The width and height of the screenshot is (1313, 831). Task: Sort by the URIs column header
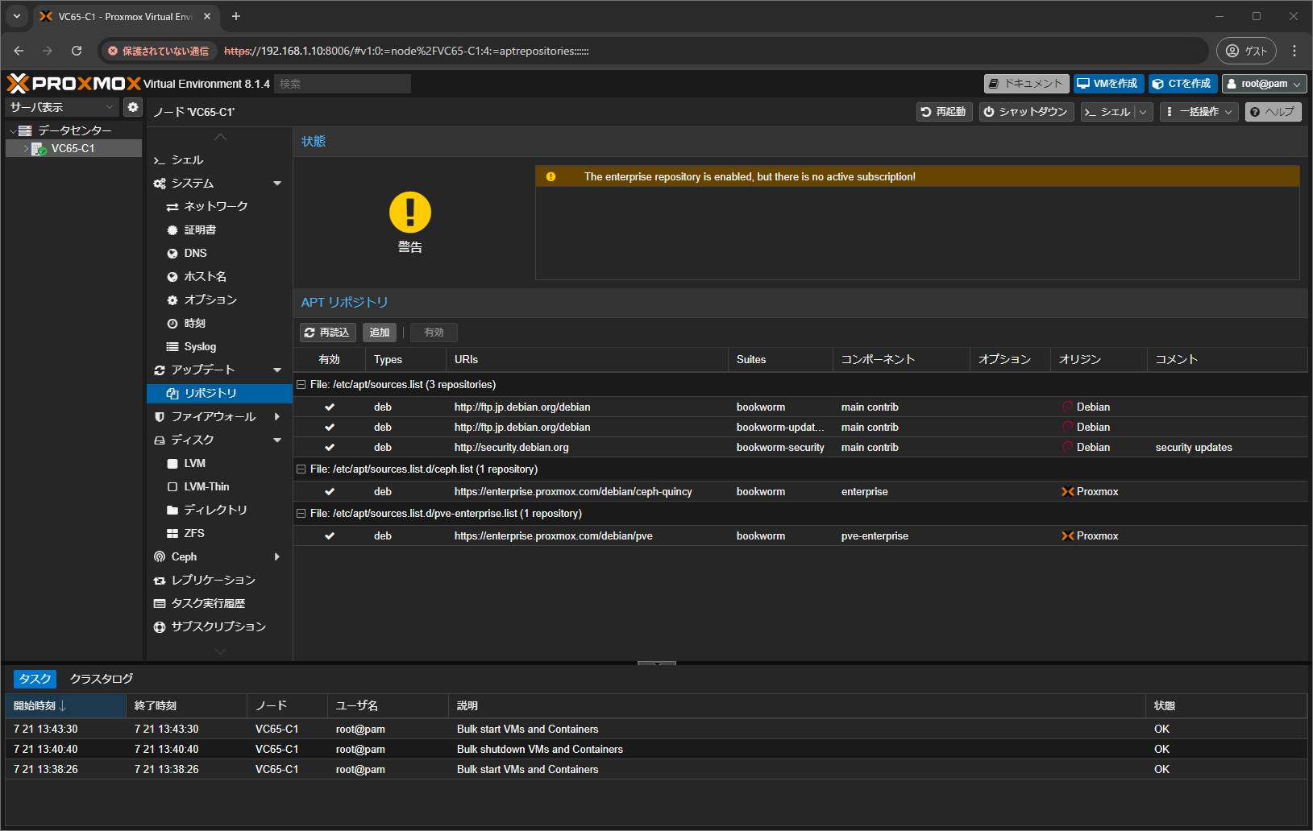[588, 360]
